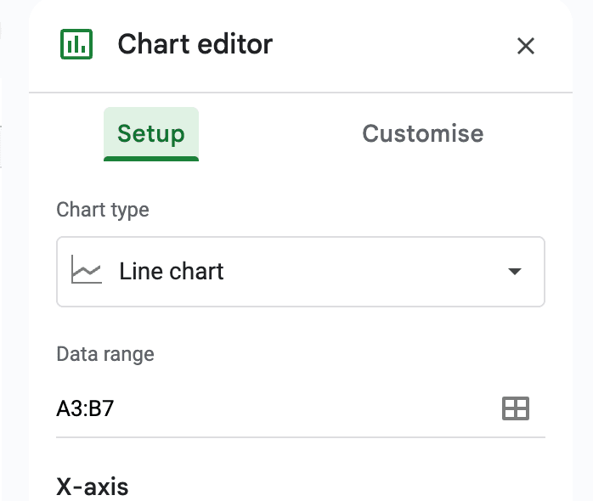Open the Chart type dropdown
Screen dimensions: 593x501
pos(300,272)
